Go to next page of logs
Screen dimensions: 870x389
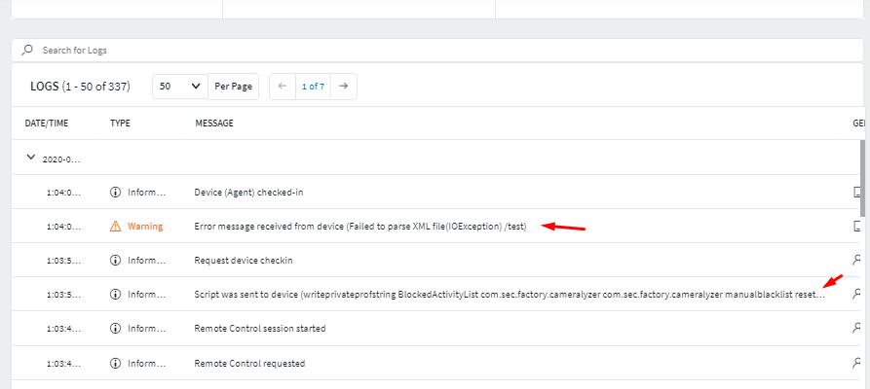point(343,87)
